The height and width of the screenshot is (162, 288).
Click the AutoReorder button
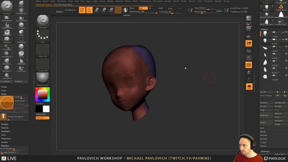281,103
